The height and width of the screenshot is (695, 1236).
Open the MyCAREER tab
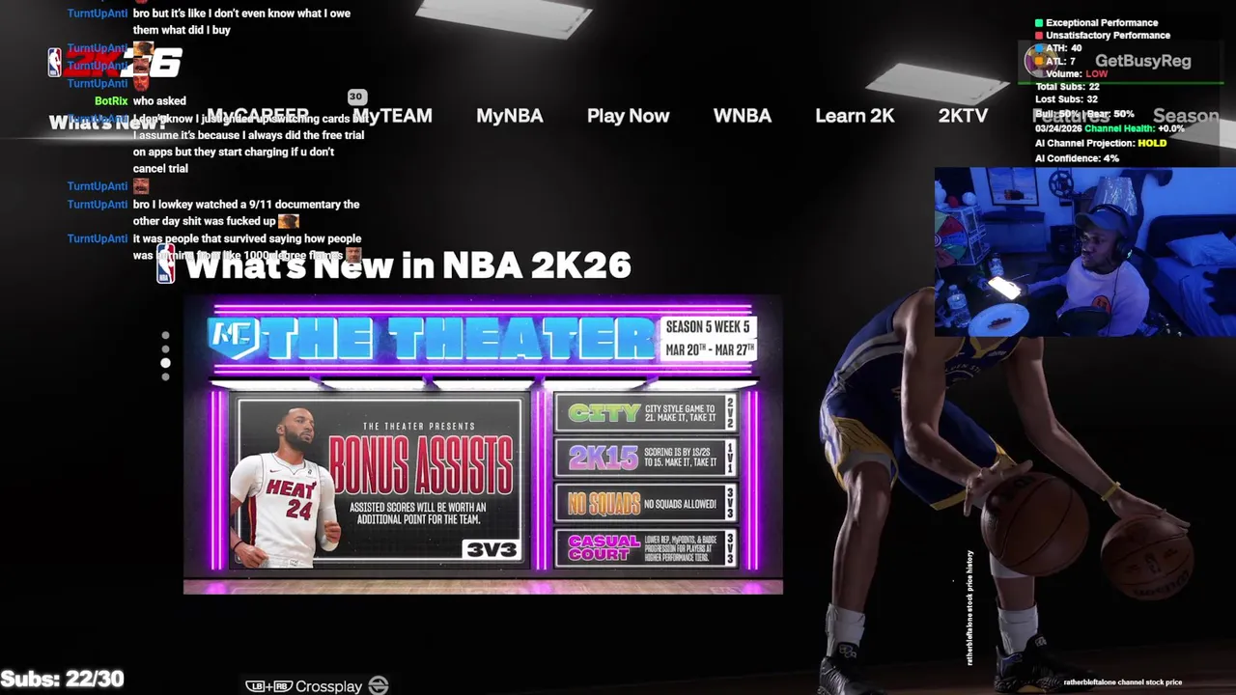[256, 116]
